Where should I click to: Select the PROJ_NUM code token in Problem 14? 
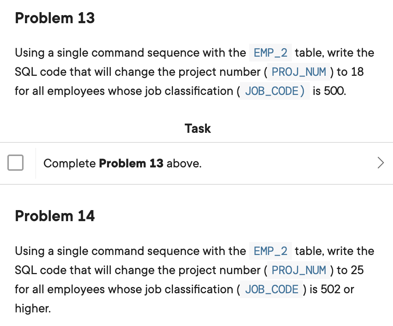[299, 270]
